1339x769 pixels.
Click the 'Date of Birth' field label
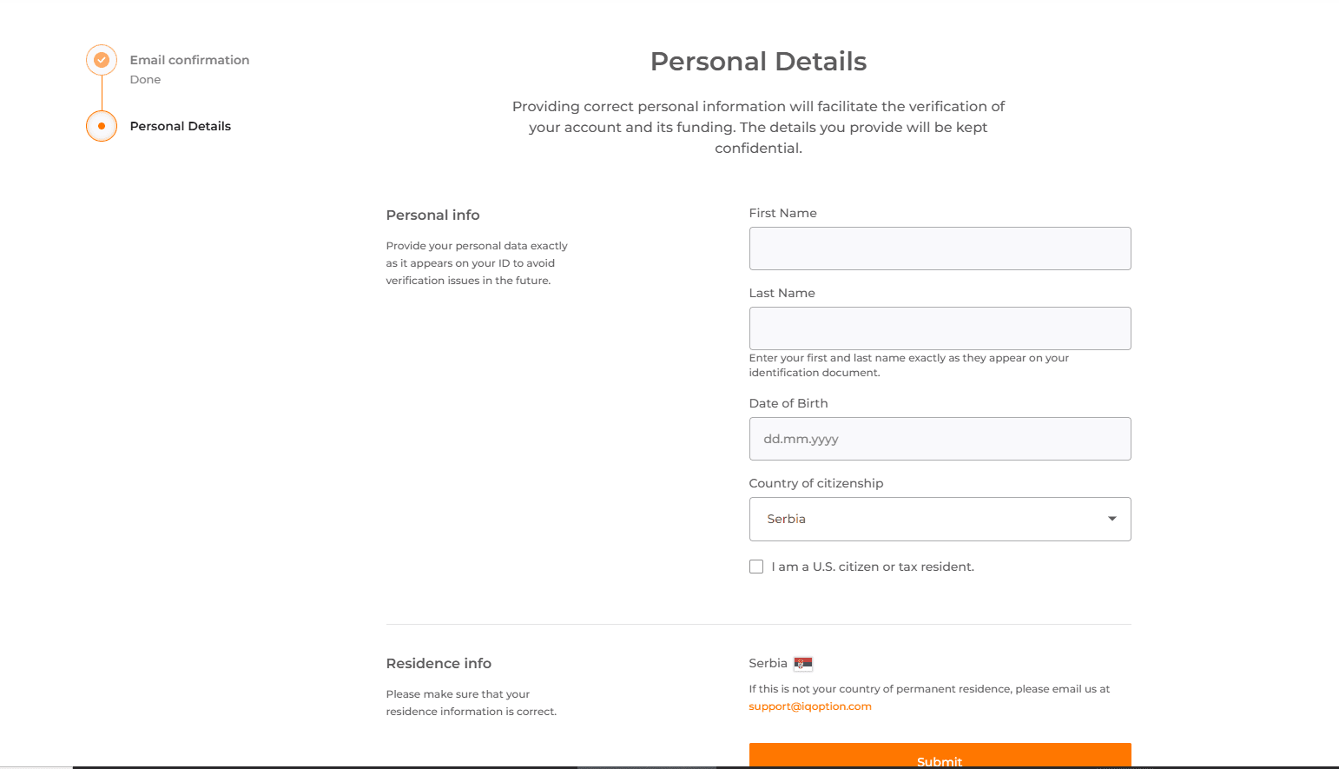click(x=788, y=403)
